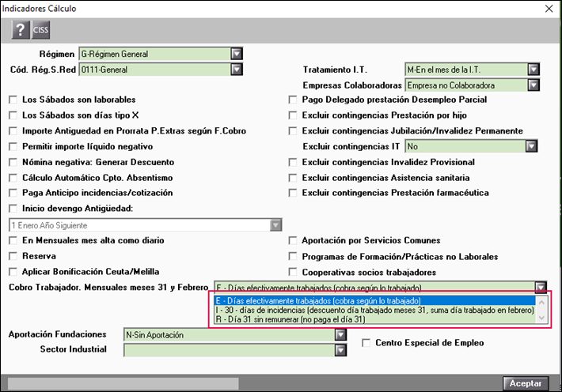Check Excluir contingencias Prestación farmacéutica
Viewport: 562px width, 392px height.
point(293,193)
